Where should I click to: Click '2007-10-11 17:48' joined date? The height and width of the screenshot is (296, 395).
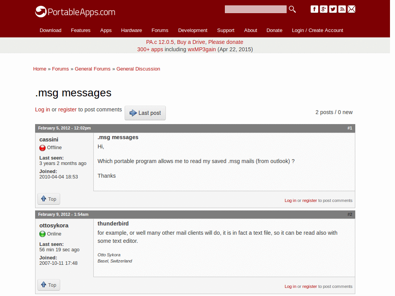[x=59, y=263]
